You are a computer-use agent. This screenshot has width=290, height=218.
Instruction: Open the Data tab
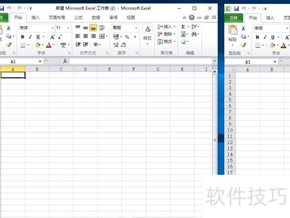[x=96, y=18]
